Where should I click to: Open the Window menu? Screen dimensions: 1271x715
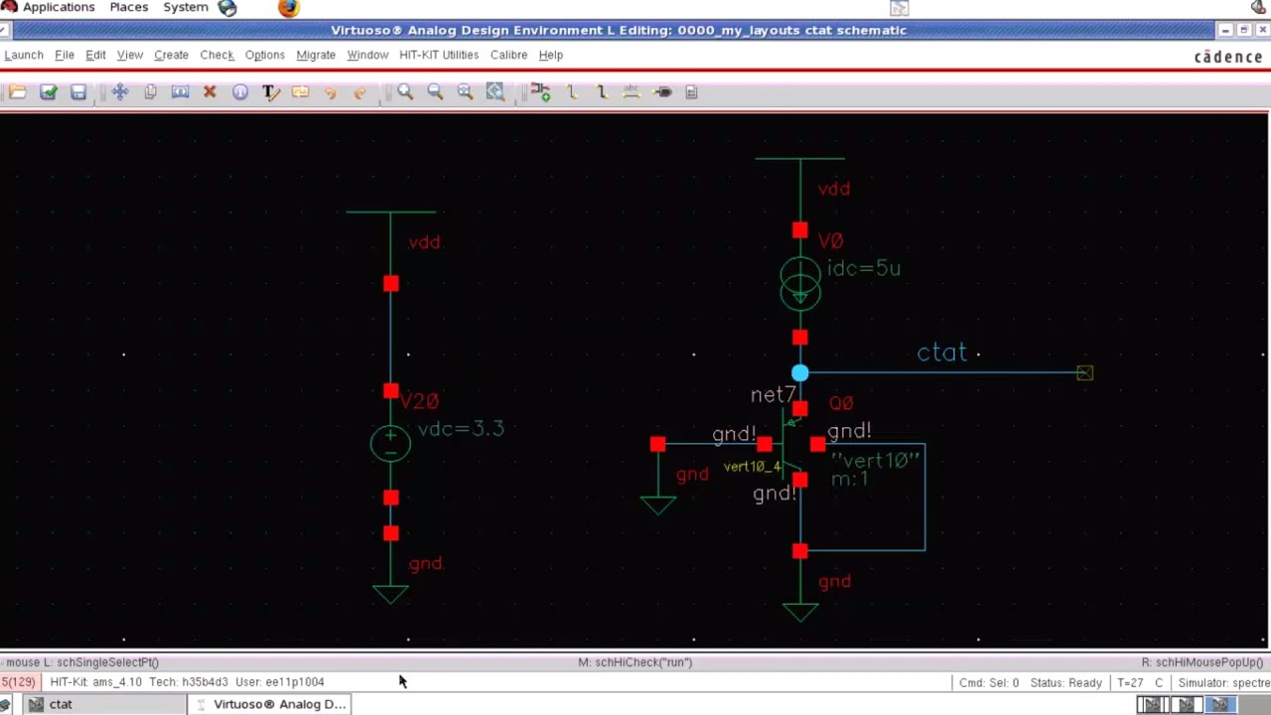pos(367,55)
